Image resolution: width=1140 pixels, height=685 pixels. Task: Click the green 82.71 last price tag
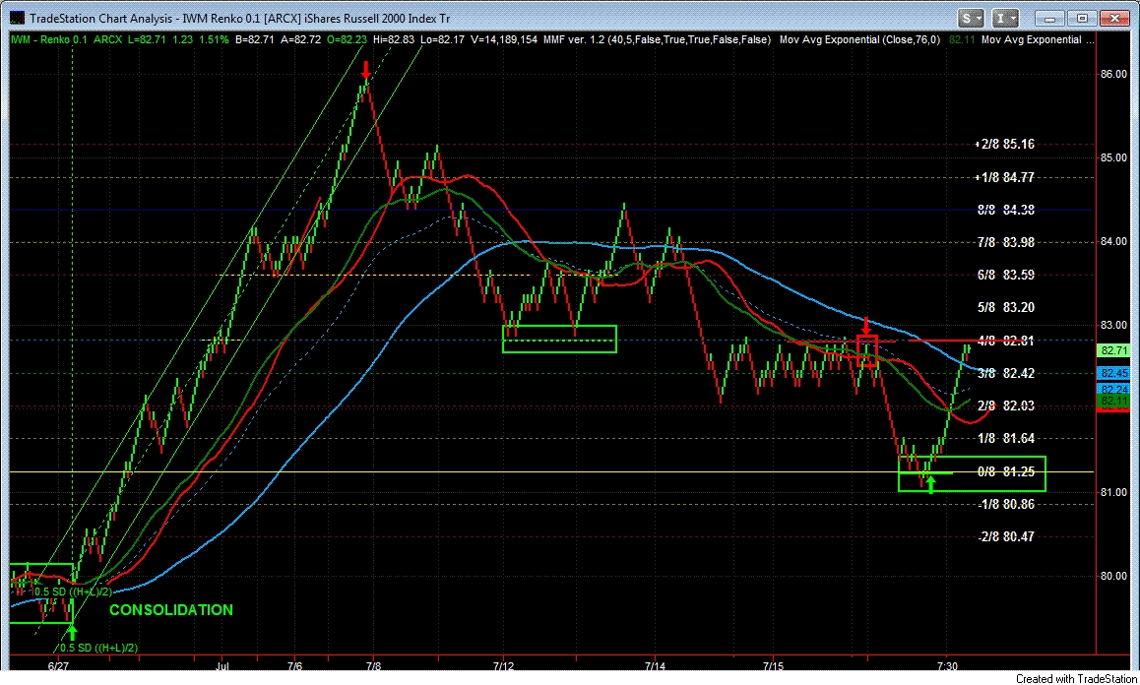[x=1114, y=350]
